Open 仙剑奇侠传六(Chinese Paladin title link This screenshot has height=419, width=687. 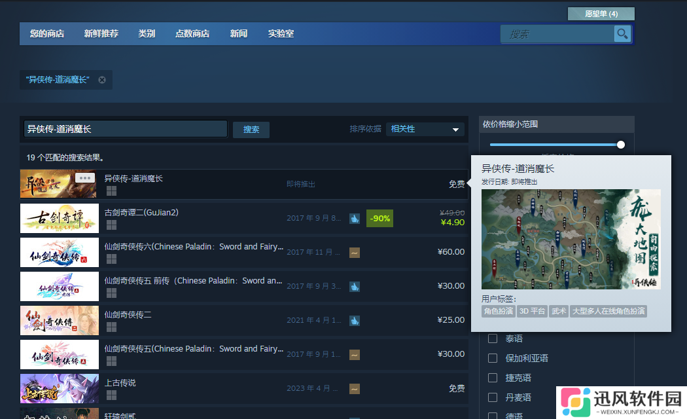tap(194, 247)
